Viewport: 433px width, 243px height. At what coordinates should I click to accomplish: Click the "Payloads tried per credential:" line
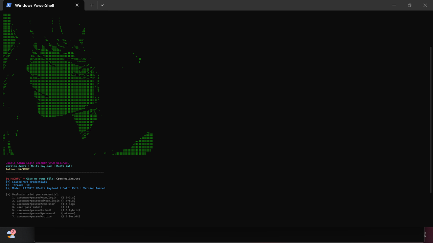[x=32, y=194]
